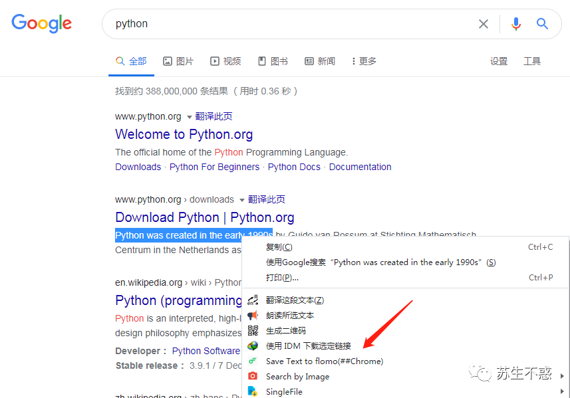
Task: Click the red camera Search by Image icon
Action: [253, 376]
